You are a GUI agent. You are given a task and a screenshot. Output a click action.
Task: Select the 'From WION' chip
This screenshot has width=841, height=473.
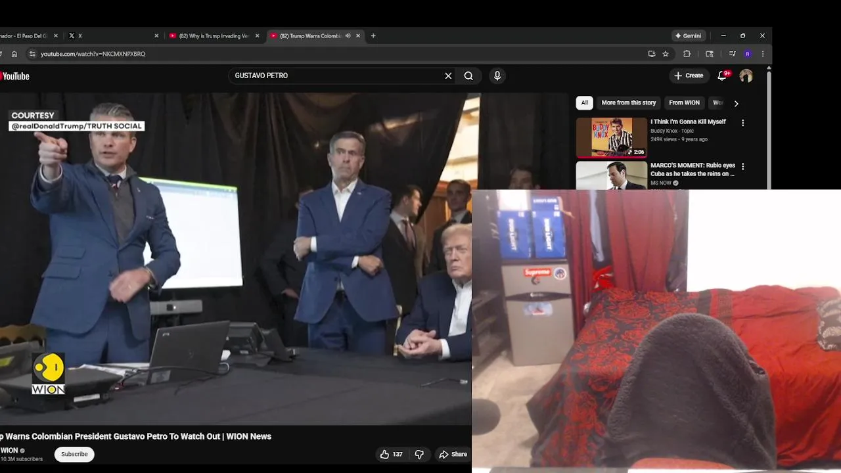click(684, 102)
